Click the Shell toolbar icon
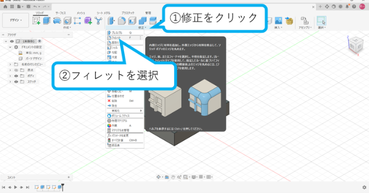 click(x=132, y=21)
